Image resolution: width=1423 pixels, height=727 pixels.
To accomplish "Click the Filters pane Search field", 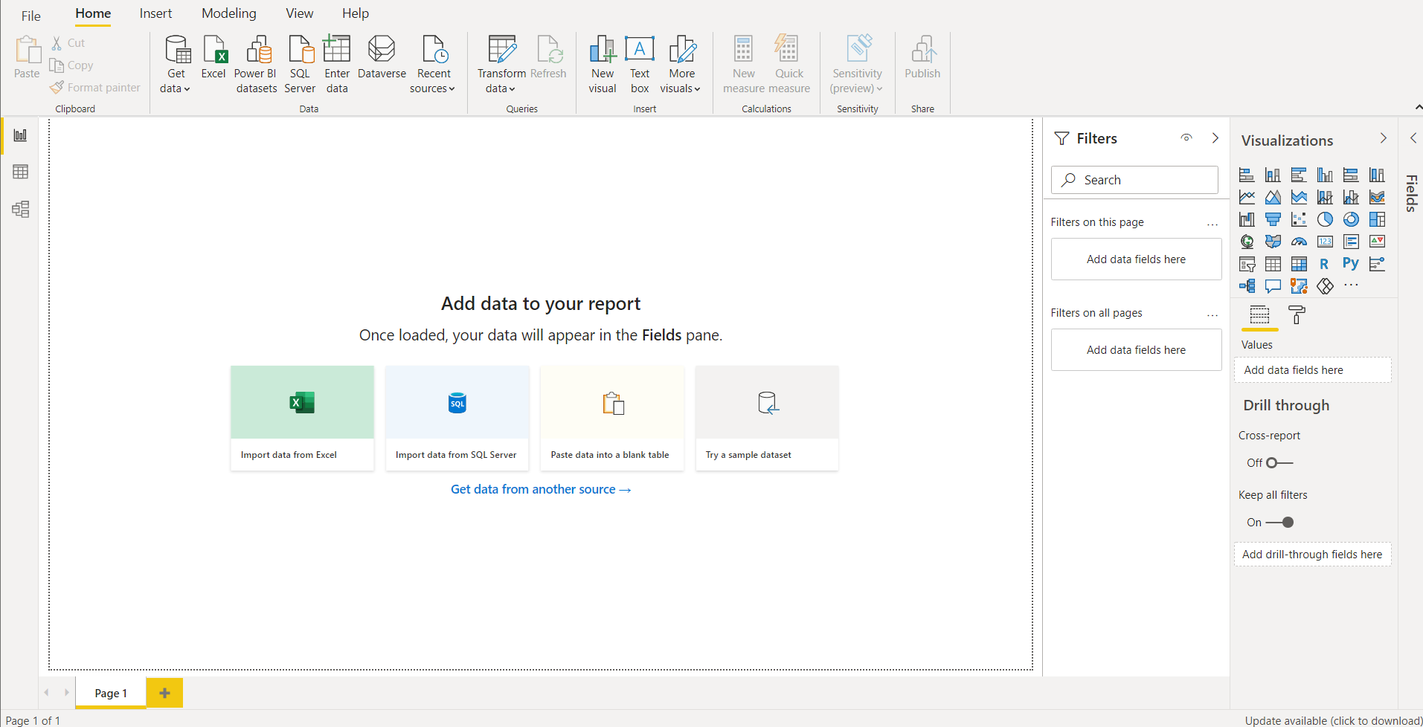I will coord(1134,180).
